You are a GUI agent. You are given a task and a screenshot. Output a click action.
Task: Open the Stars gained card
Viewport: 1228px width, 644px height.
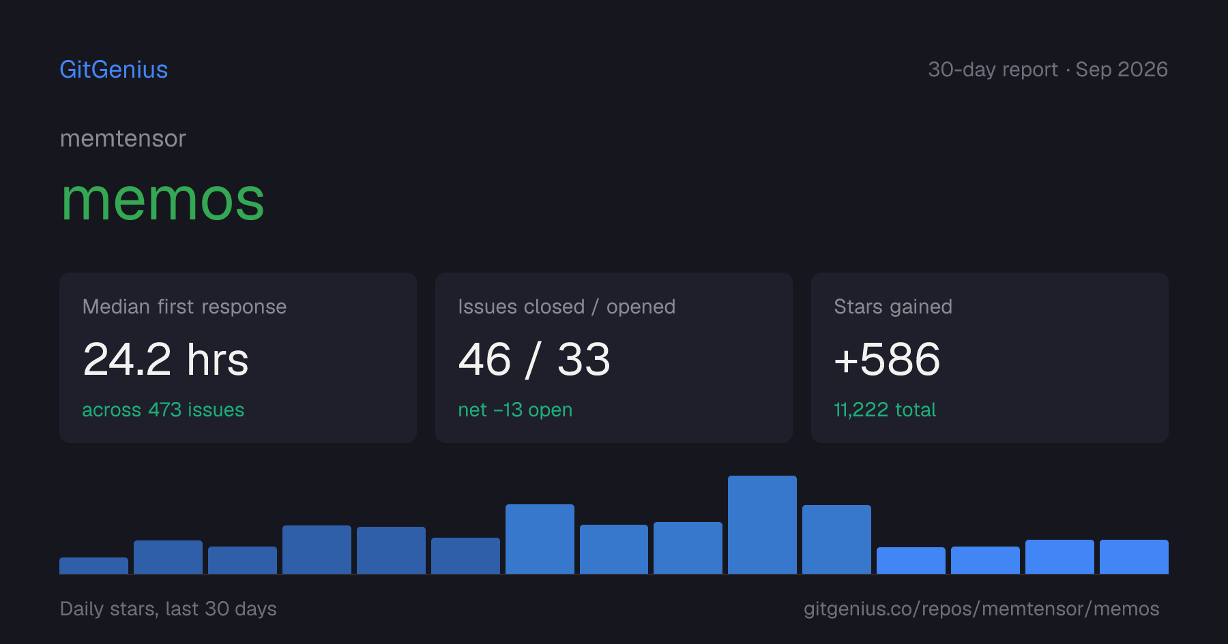(x=990, y=358)
